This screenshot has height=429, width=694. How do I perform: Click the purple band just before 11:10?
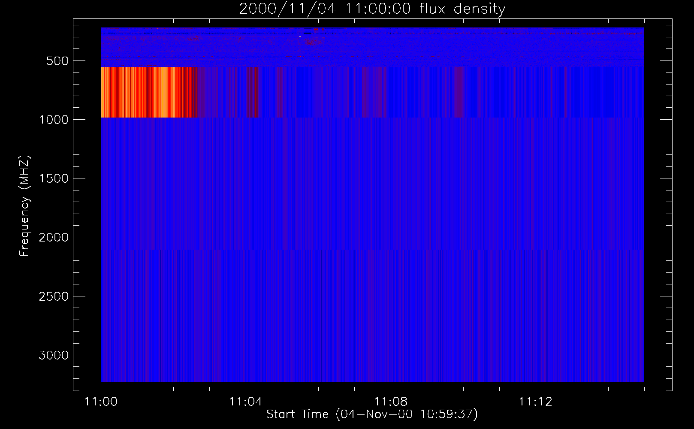pos(459,92)
